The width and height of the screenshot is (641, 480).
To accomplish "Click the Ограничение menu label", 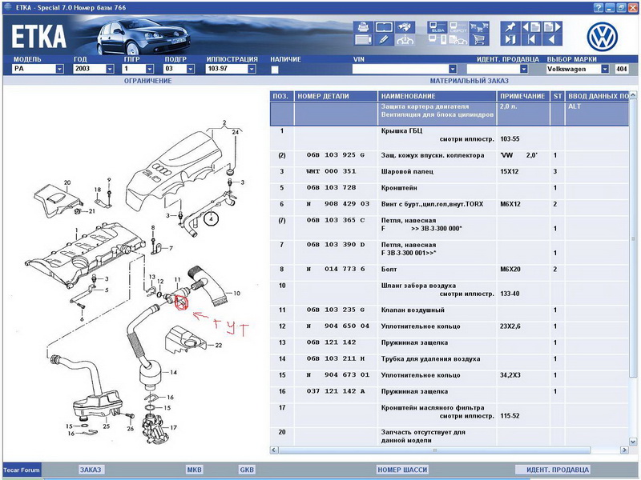I will tap(148, 81).
